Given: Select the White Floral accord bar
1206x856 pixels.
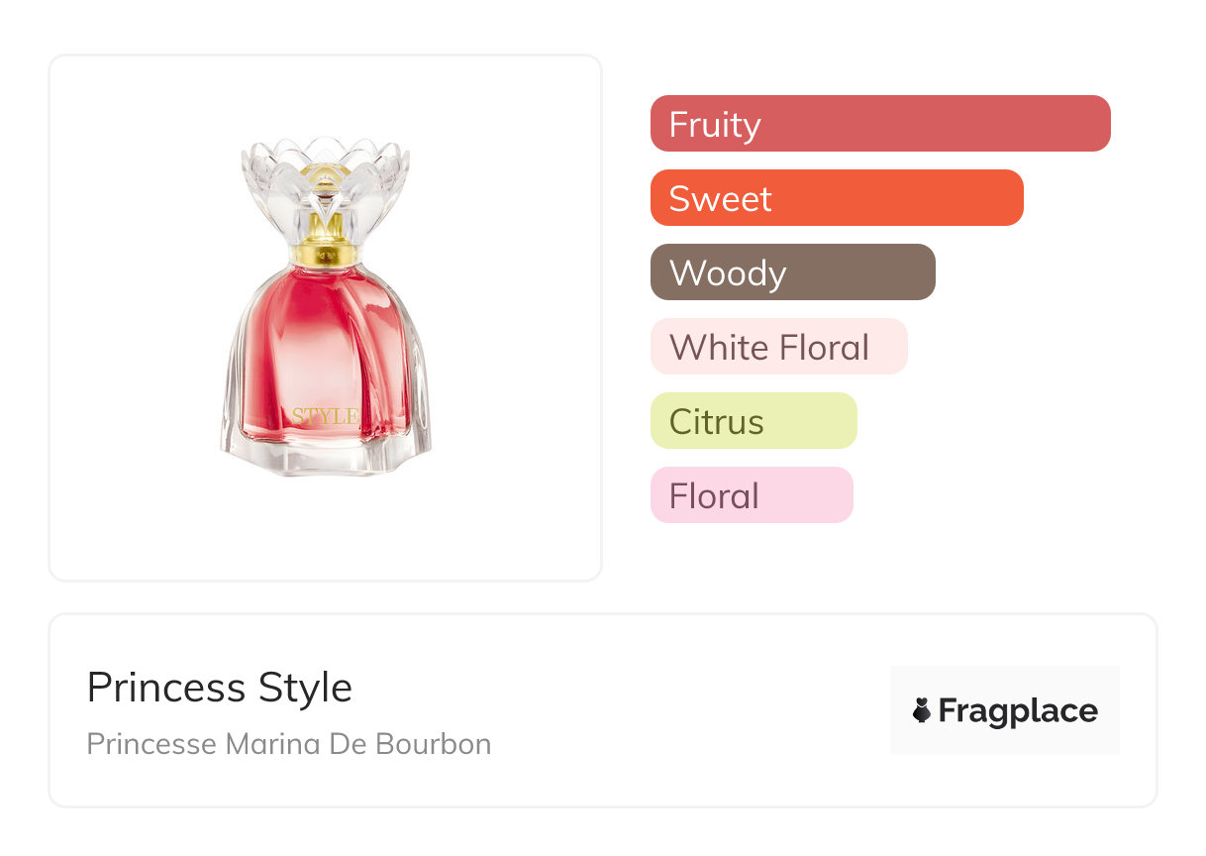Looking at the screenshot, I should [779, 347].
